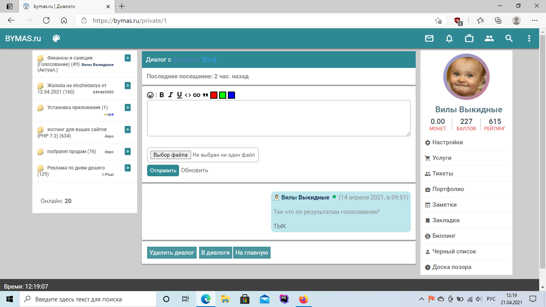Image resolution: width=546 pixels, height=307 pixels.
Task: Open Firefox from the Windows taskbar
Action: [304, 299]
